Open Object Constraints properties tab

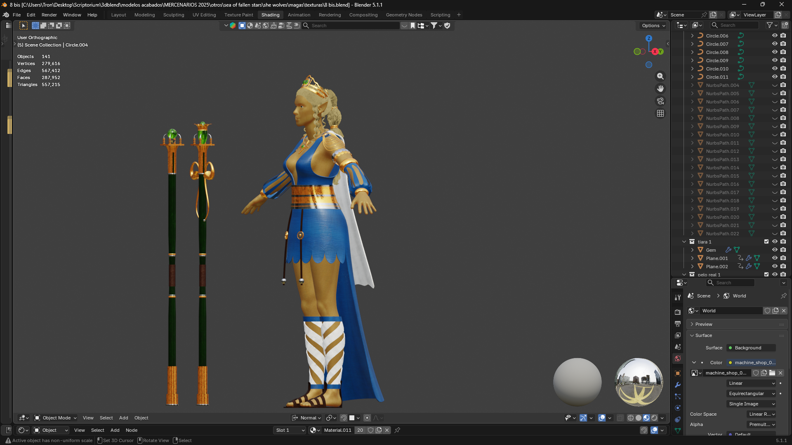click(x=678, y=419)
